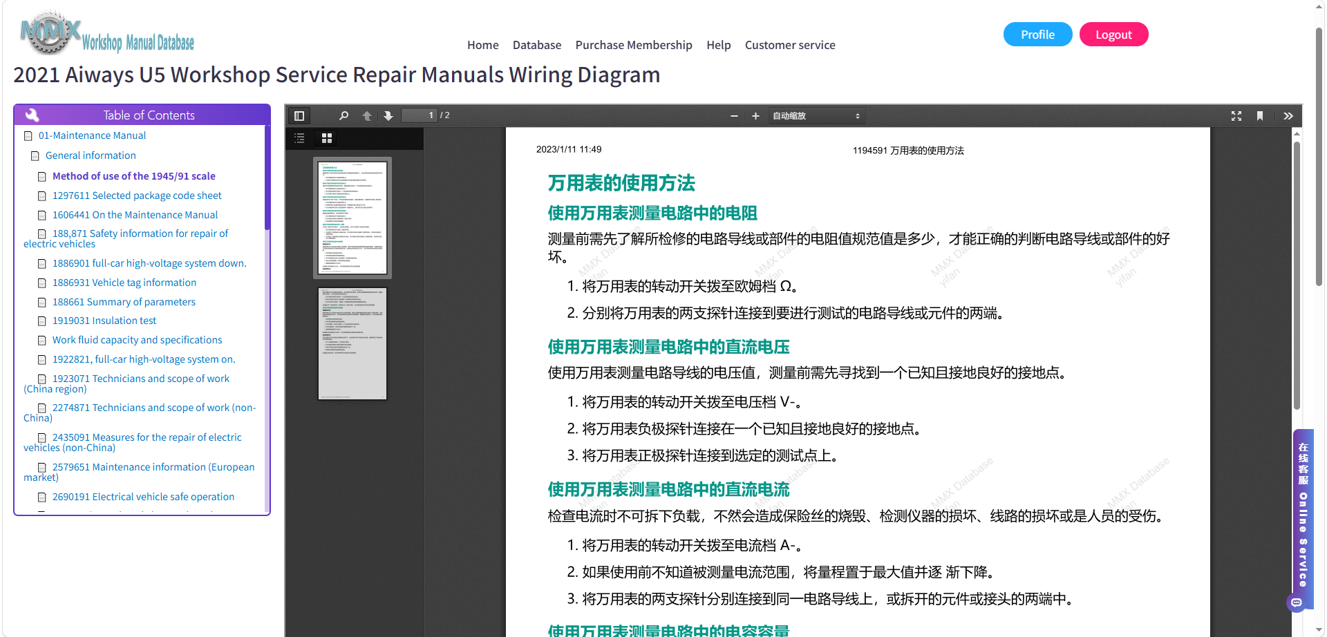This screenshot has width=1327, height=637.
Task: Open 1297611 Selected package code sheet
Action: pos(137,196)
